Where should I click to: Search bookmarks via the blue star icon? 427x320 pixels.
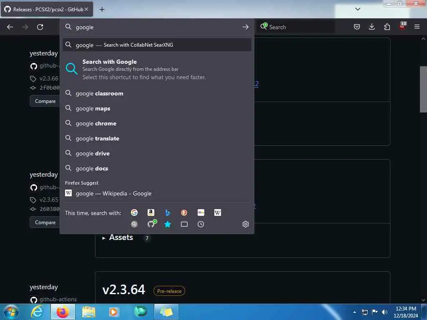point(168,224)
